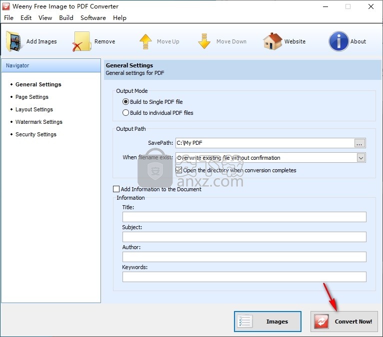Viewport: 383px width, 337px height.
Task: Browse SavePath with the ... button
Action: click(360, 143)
